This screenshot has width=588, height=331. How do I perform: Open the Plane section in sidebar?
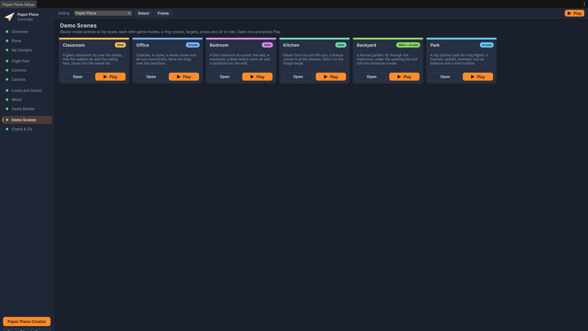[27, 41]
